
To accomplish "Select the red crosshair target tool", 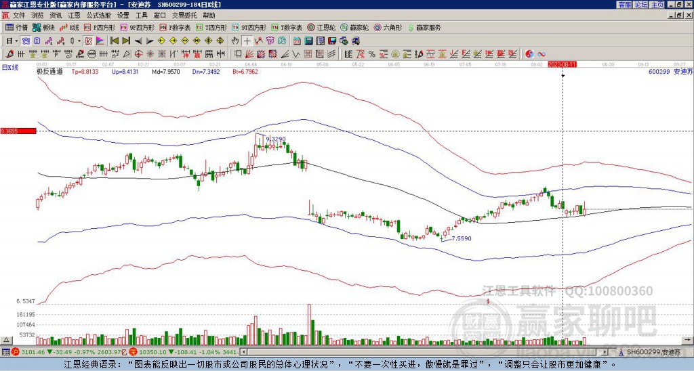I will point(138,54).
